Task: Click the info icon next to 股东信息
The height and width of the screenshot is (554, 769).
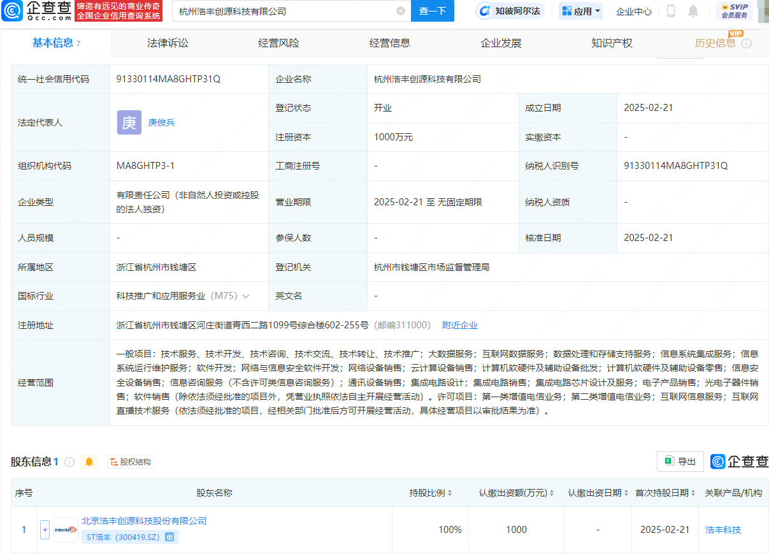Action: point(69,462)
